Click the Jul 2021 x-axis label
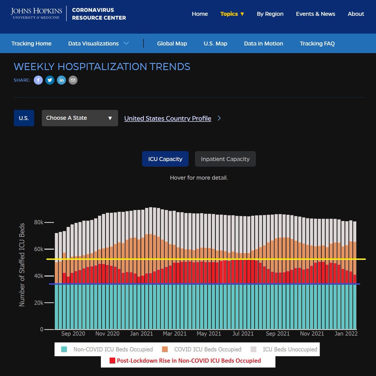The width and height of the screenshot is (376, 376). (243, 334)
